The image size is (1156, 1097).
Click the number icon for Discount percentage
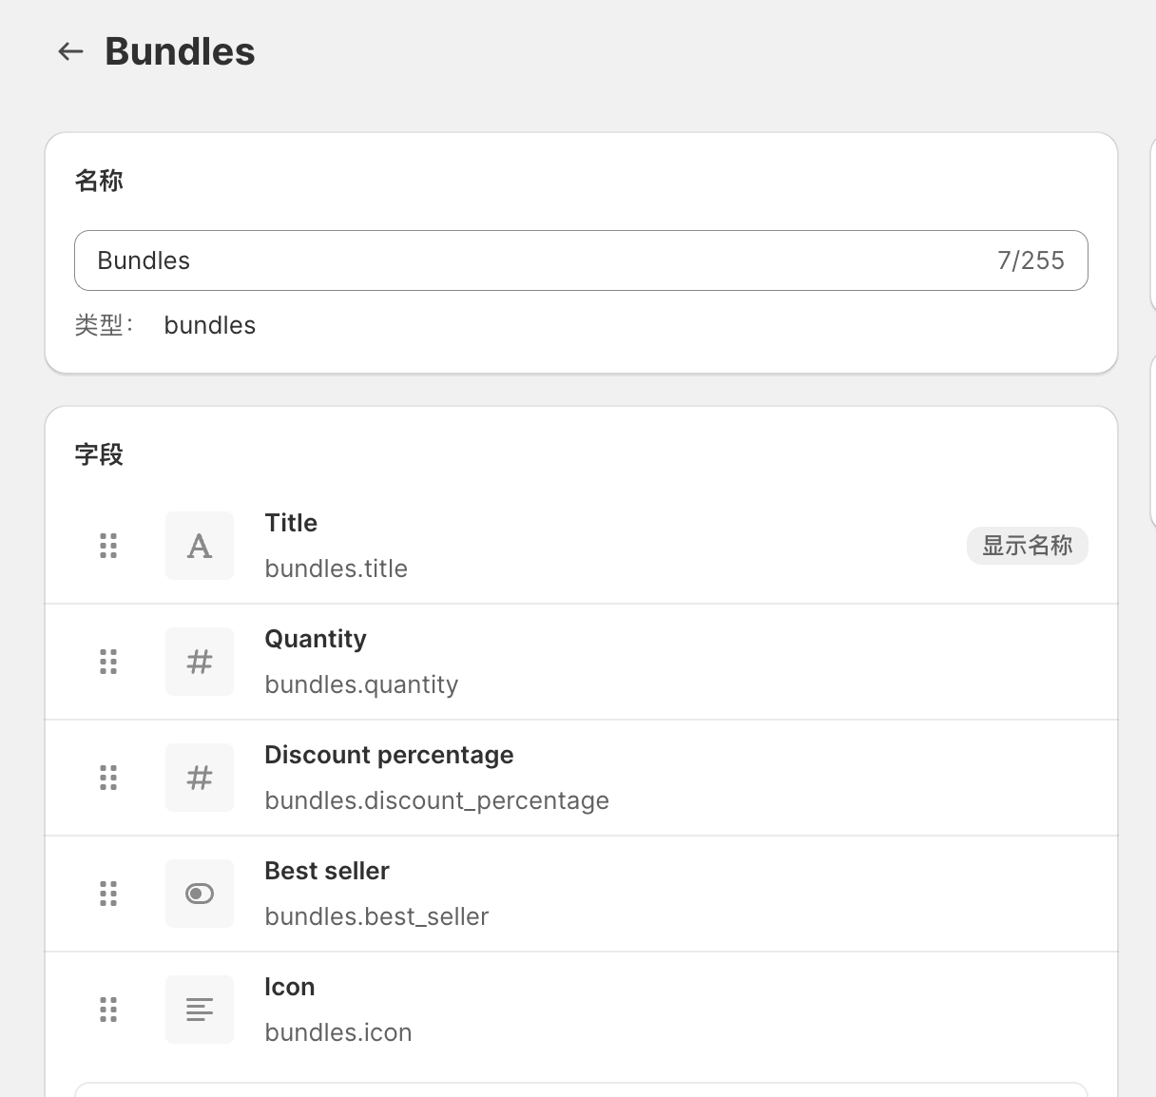tap(200, 778)
